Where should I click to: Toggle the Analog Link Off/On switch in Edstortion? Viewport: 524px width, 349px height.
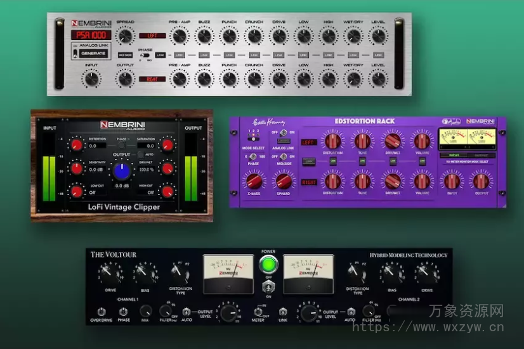click(284, 132)
